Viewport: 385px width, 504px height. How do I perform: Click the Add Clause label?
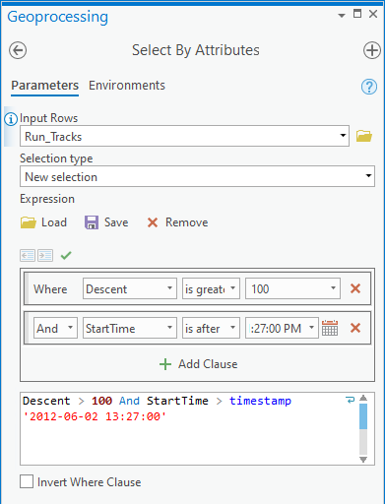click(208, 364)
